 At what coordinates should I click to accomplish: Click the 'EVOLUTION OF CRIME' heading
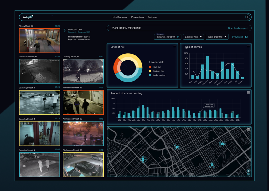pos(126,28)
